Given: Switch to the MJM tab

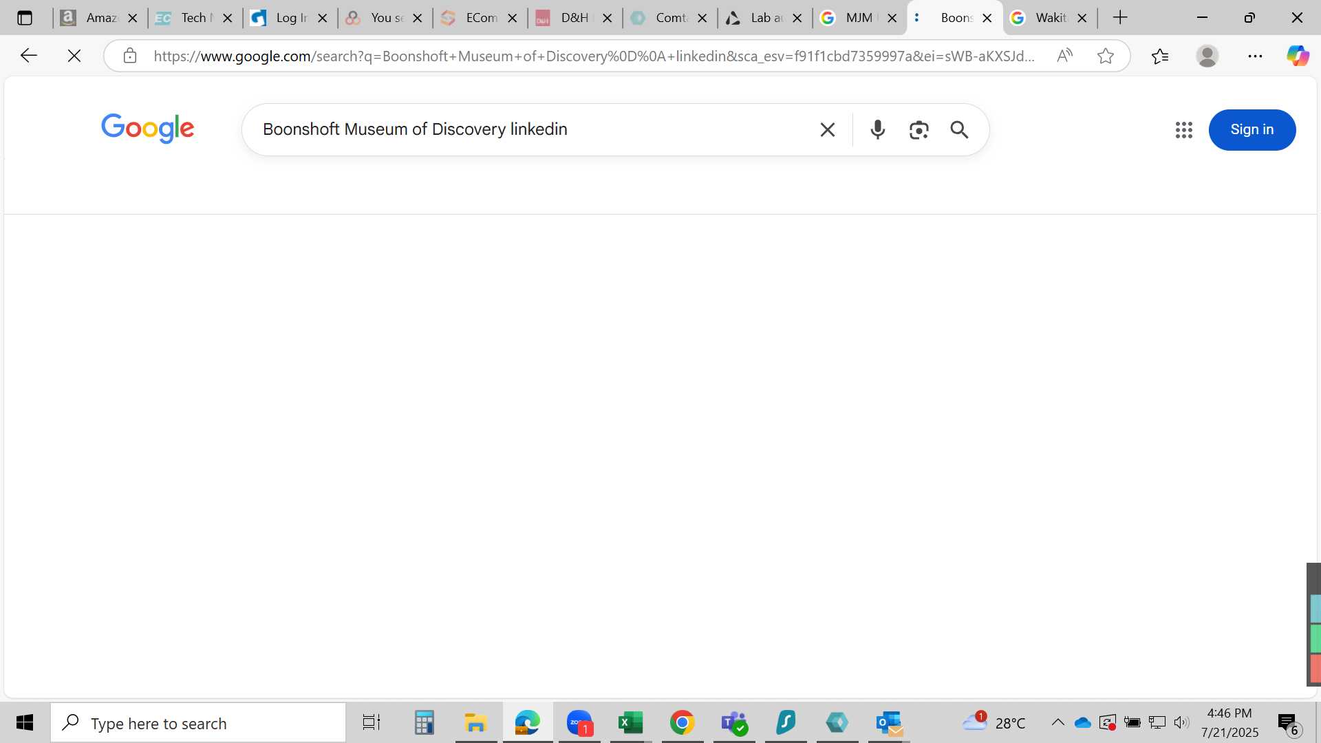Looking at the screenshot, I should coord(859,18).
